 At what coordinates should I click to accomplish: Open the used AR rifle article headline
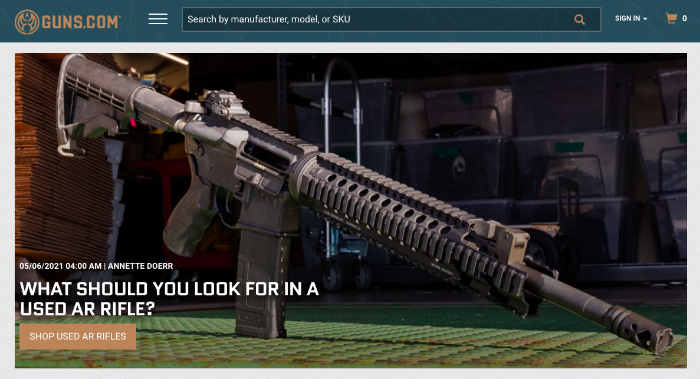tap(169, 299)
